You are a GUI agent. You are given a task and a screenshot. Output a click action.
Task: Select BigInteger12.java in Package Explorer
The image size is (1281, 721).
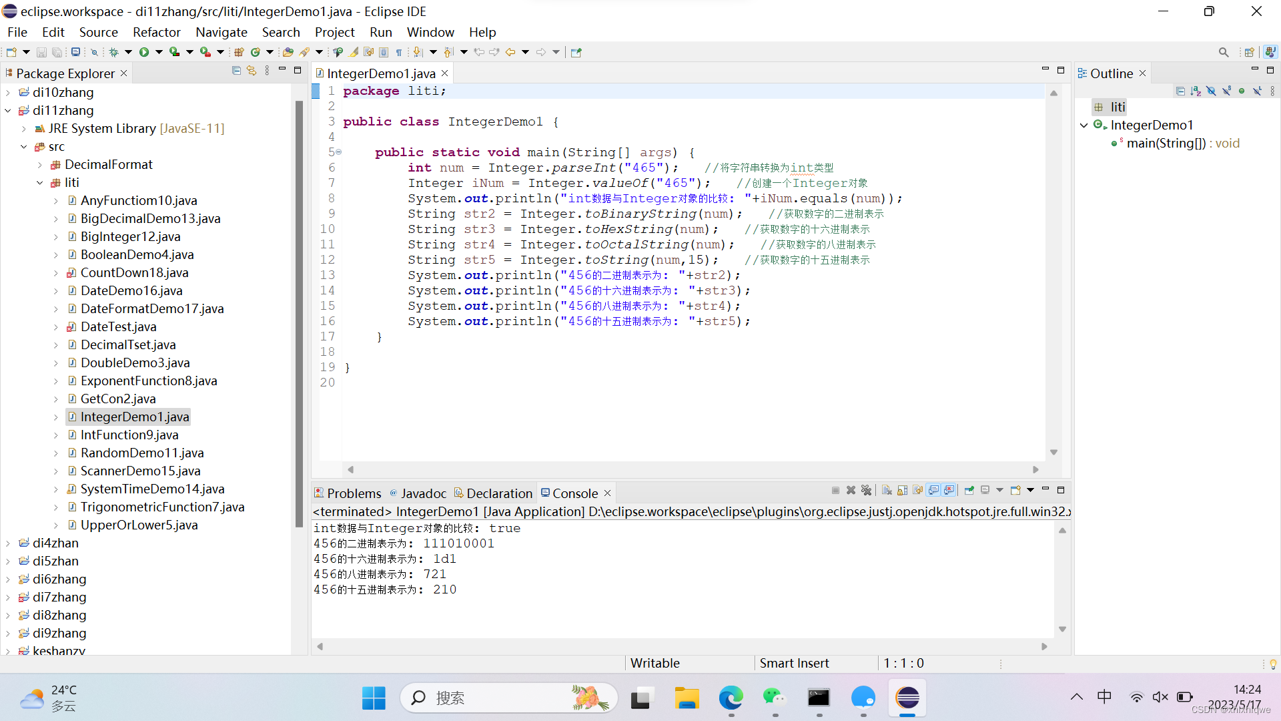(x=130, y=237)
